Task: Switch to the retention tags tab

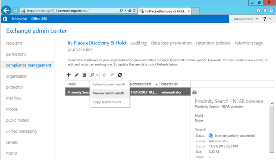Action: 248,43
